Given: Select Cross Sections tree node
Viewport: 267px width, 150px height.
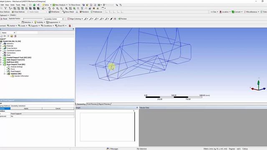Looking at the screenshot, I should 12,48.
